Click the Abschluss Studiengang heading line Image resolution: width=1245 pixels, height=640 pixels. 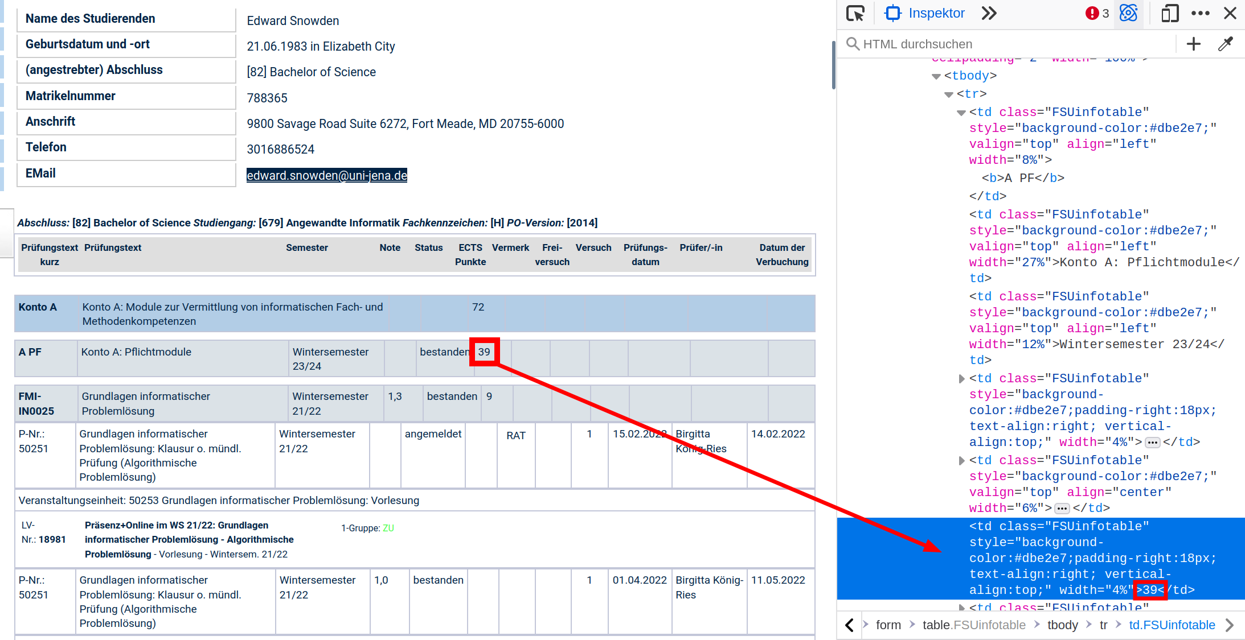coord(307,223)
